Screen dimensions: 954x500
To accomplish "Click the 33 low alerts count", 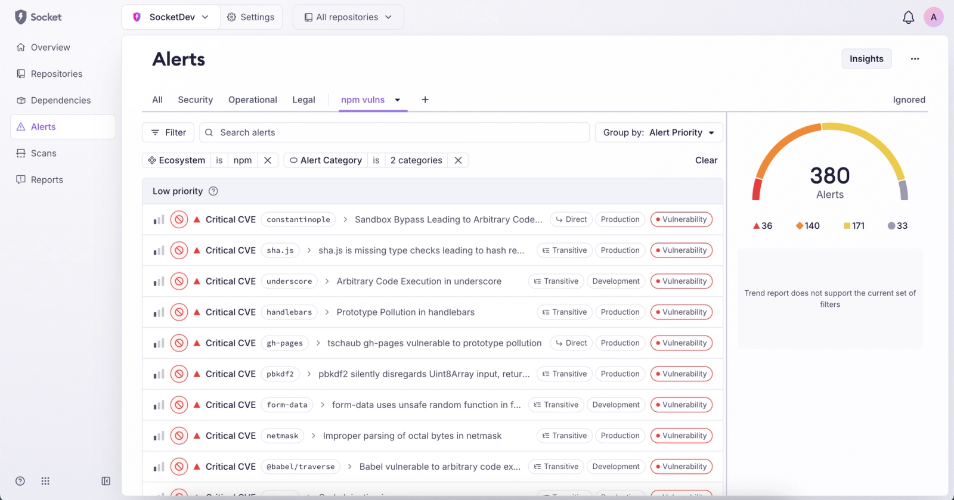I will (897, 226).
